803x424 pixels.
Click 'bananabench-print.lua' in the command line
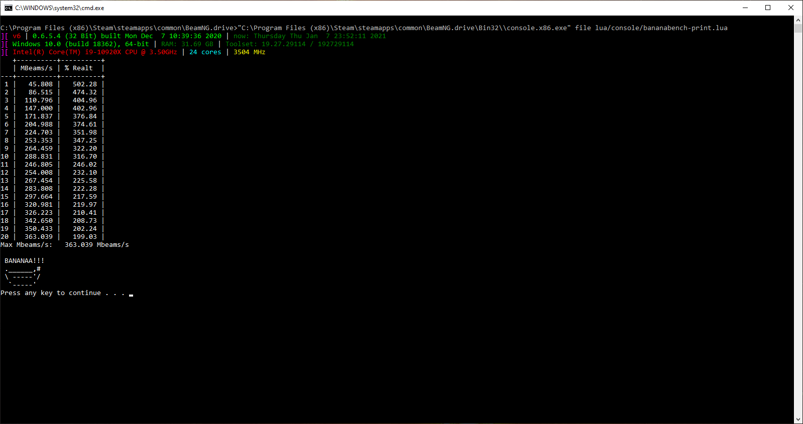pyautogui.click(x=685, y=28)
